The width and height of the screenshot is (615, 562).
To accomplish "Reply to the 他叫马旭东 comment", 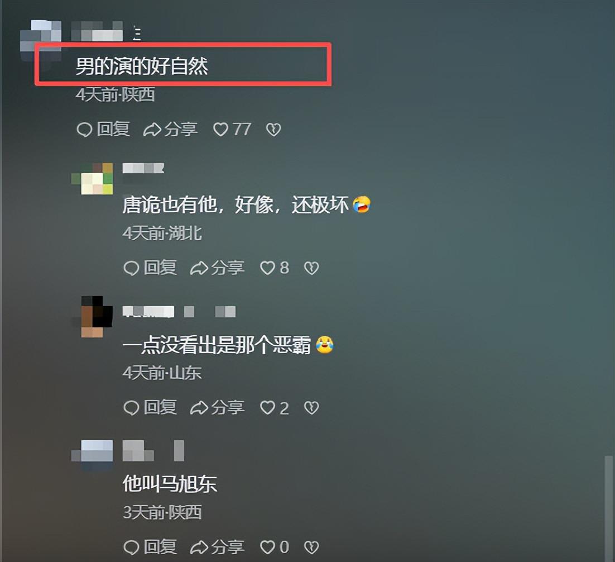I will coord(150,547).
